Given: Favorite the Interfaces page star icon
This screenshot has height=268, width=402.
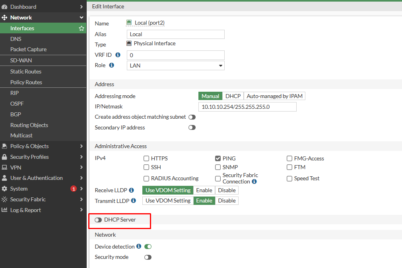Looking at the screenshot, I should pos(82,29).
